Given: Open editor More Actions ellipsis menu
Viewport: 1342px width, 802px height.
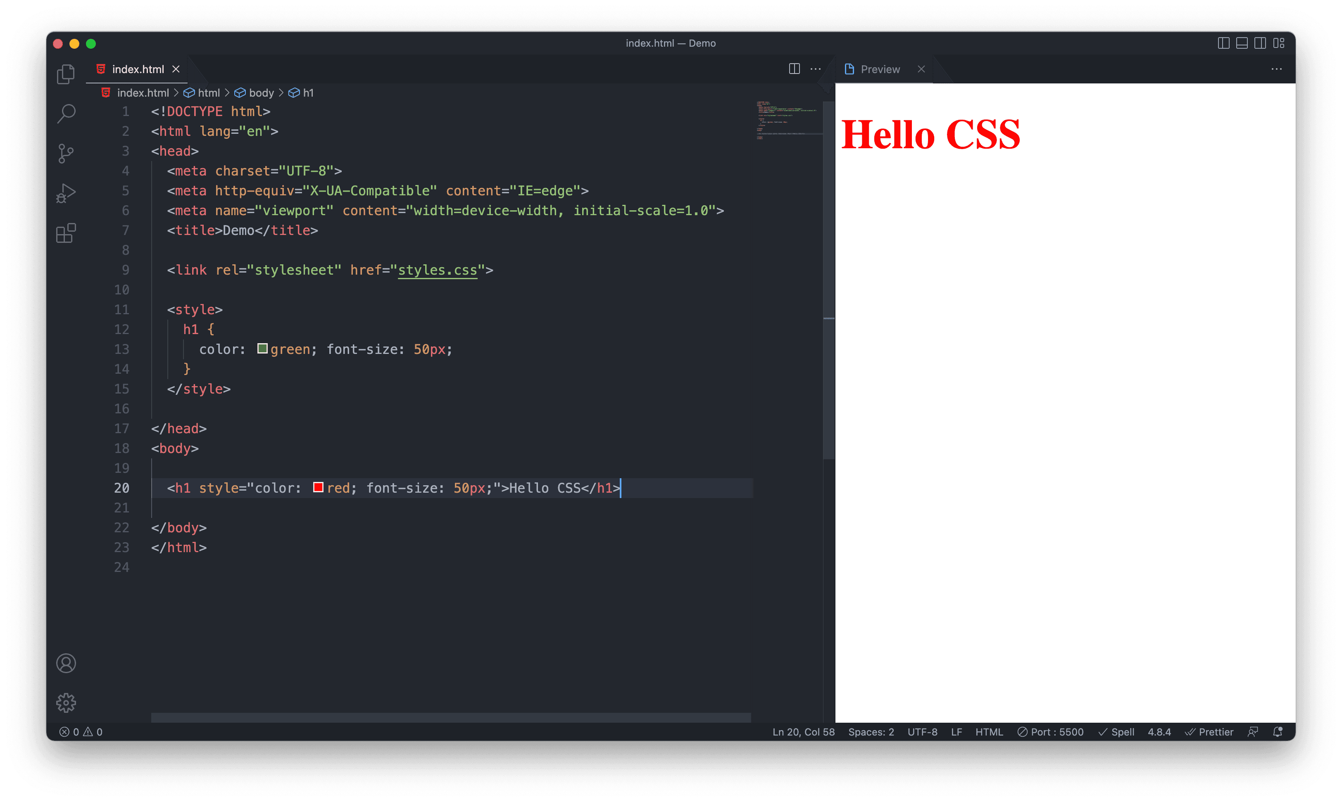Looking at the screenshot, I should (x=815, y=69).
